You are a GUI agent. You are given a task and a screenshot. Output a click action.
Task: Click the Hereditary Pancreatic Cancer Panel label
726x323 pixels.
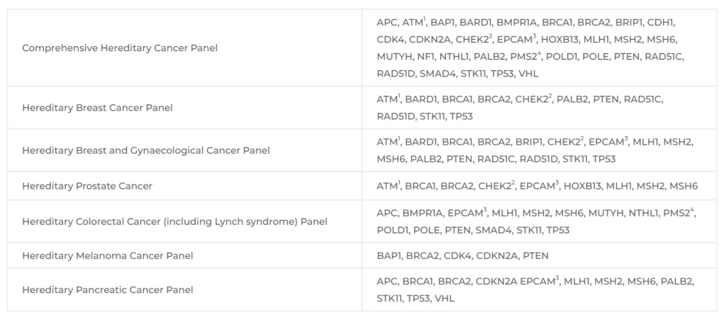pyautogui.click(x=108, y=290)
